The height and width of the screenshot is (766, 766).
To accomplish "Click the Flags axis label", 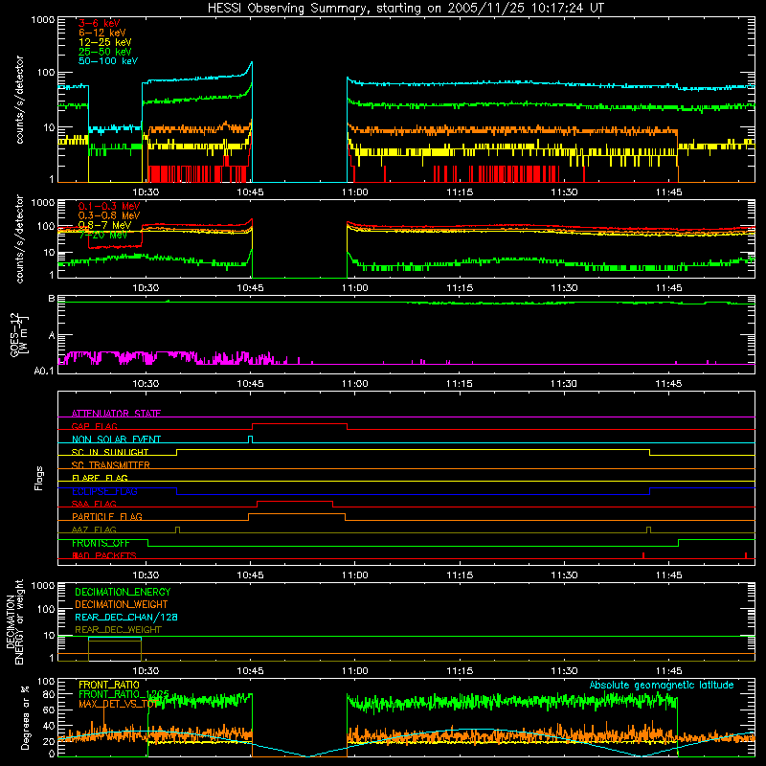I will 38,478.
